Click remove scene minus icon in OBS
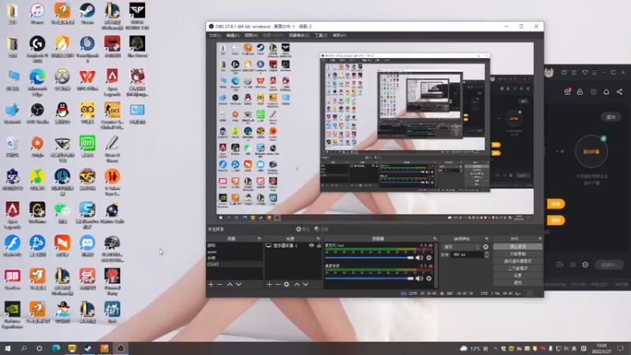The width and height of the screenshot is (631, 355). [x=219, y=284]
